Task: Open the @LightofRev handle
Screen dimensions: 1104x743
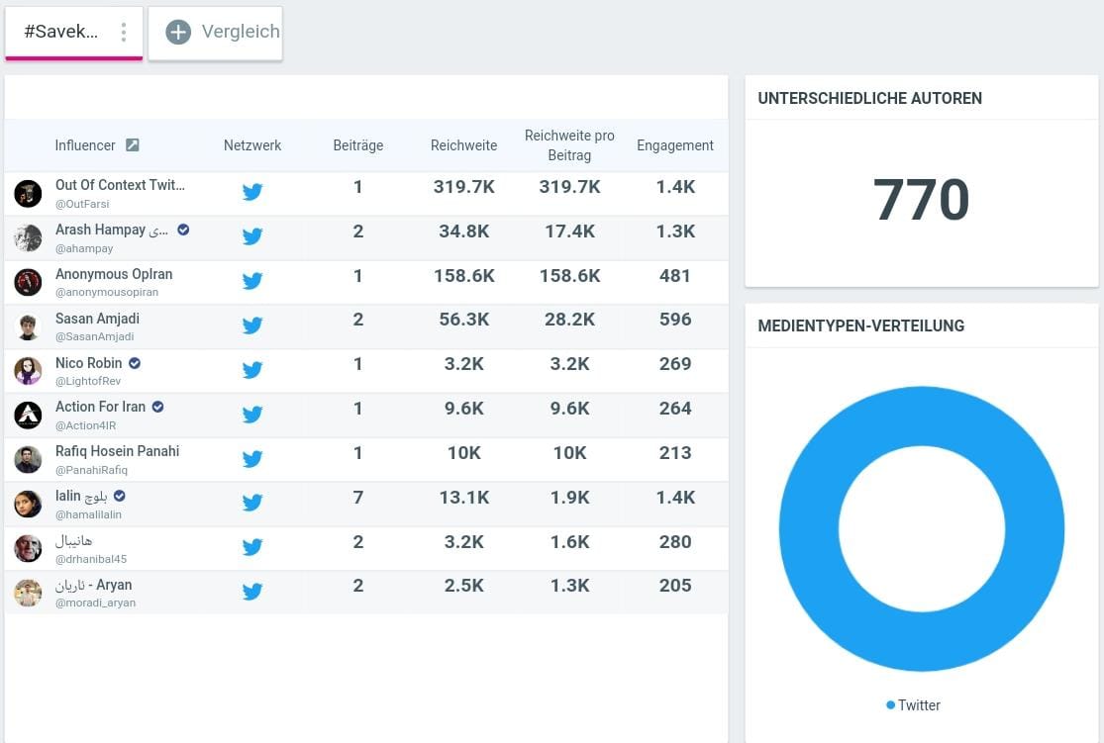Action: tap(88, 381)
